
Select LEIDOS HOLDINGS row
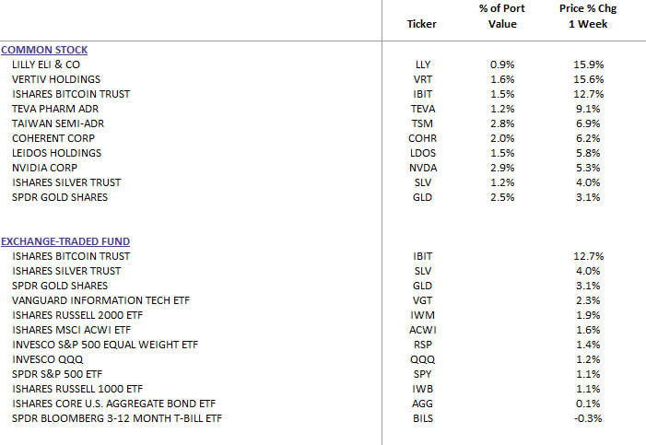click(x=56, y=153)
